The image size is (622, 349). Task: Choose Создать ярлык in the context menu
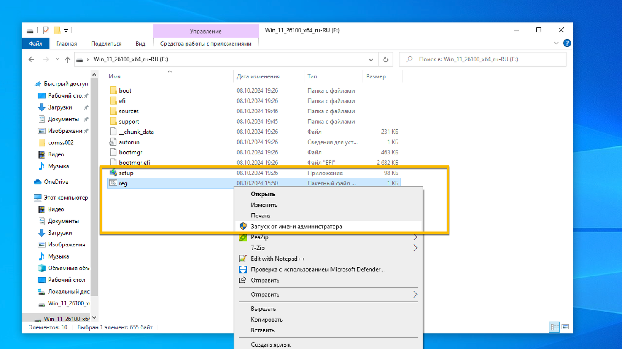click(x=270, y=344)
